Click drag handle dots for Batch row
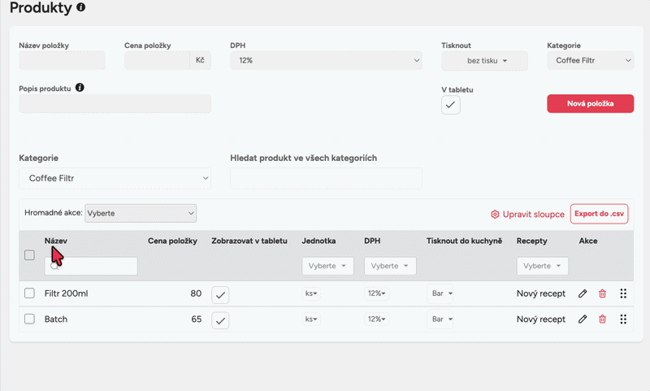The width and height of the screenshot is (650, 391). (x=623, y=319)
